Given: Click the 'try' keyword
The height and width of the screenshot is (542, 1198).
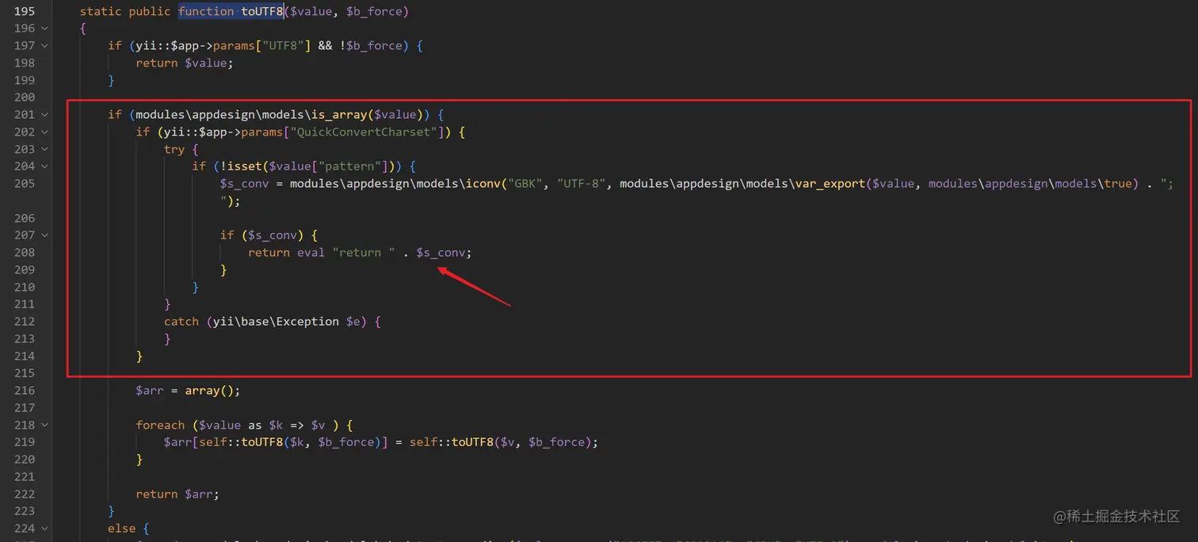Looking at the screenshot, I should [174, 150].
